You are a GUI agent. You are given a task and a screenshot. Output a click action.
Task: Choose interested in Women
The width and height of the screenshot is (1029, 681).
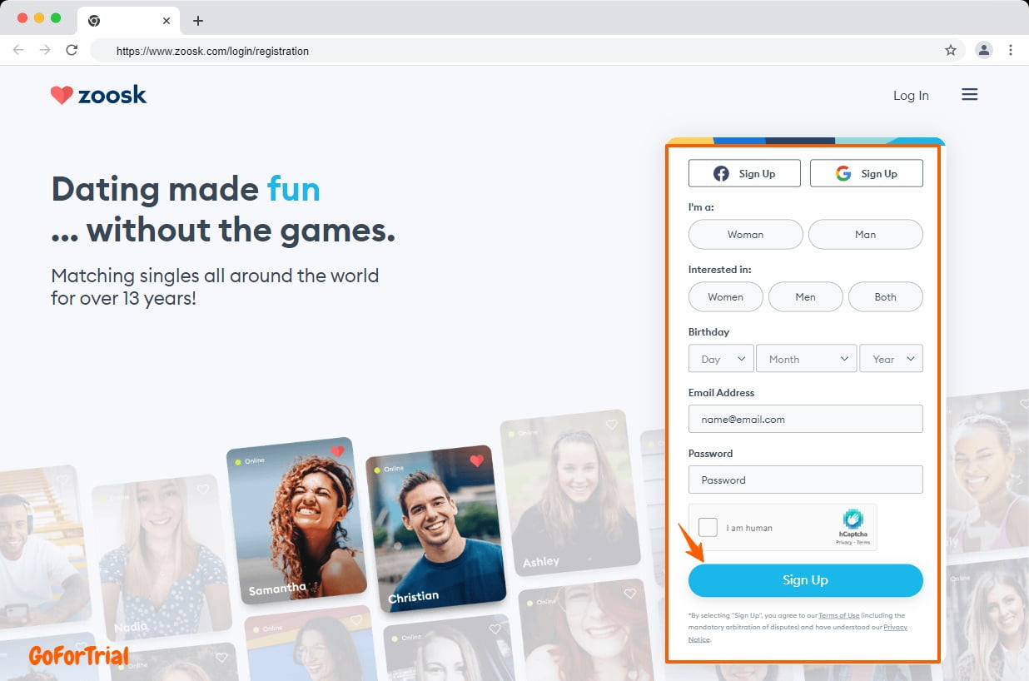[726, 297]
